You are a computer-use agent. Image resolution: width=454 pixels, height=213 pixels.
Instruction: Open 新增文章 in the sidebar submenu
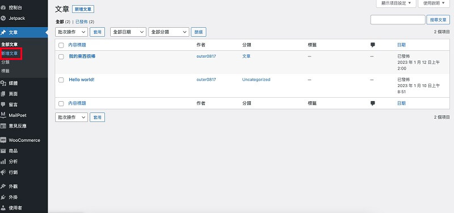(10, 53)
